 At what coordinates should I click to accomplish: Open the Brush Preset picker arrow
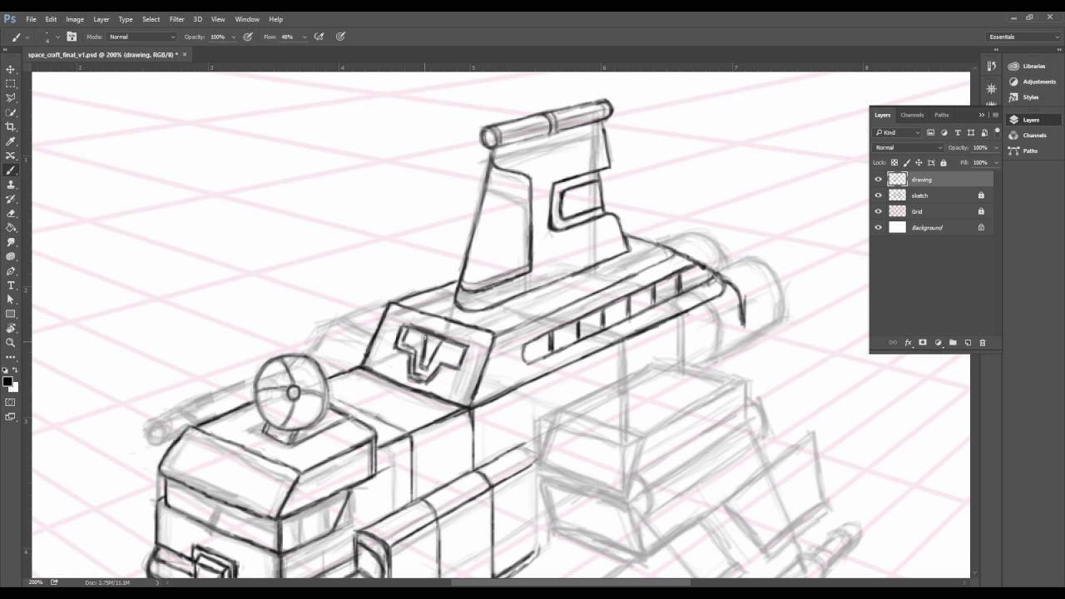click(x=57, y=37)
